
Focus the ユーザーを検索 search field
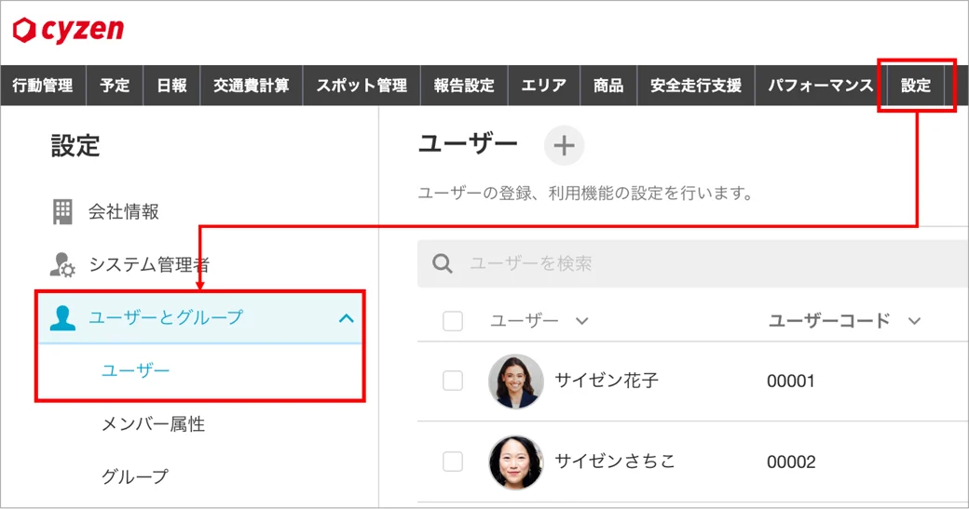tap(693, 264)
